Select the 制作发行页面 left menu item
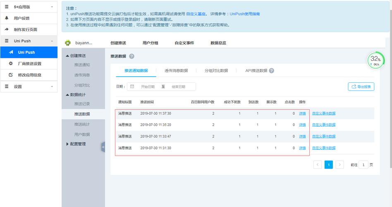The width and height of the screenshot is (392, 207). pyautogui.click(x=29, y=29)
